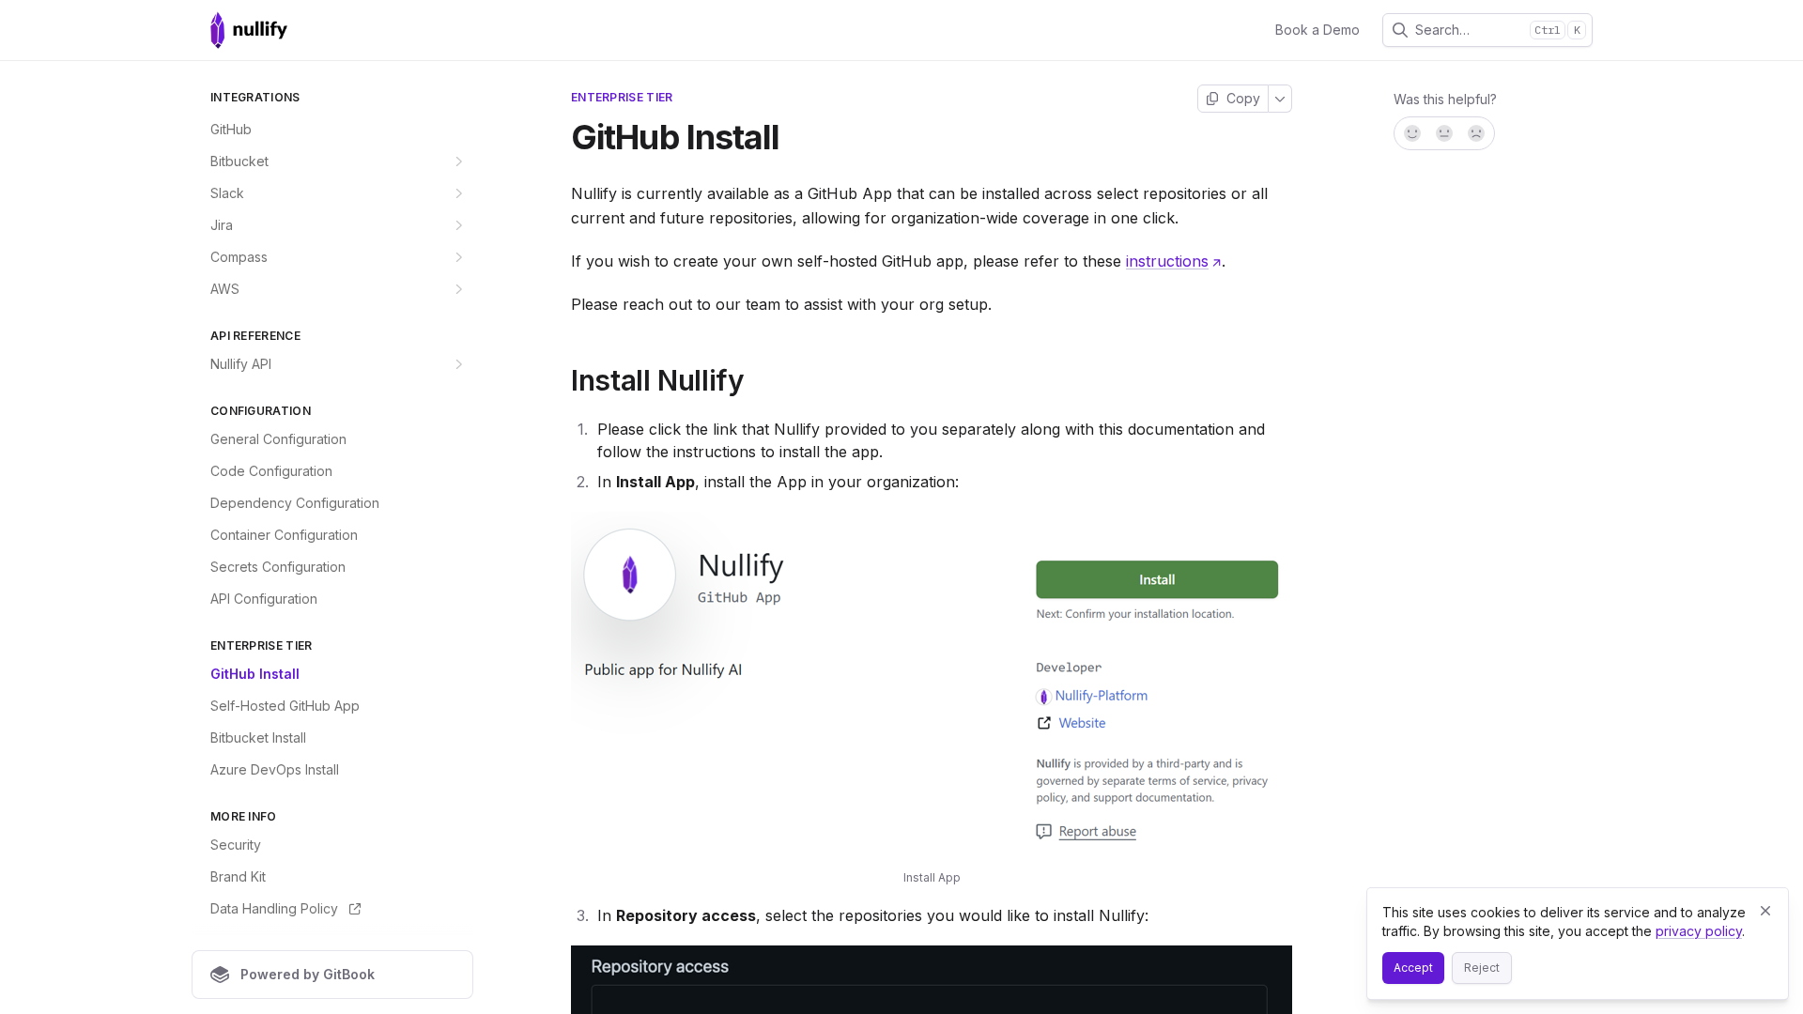The height and width of the screenshot is (1014, 1803).
Task: Expand the AWS integrations section
Action: tap(459, 289)
